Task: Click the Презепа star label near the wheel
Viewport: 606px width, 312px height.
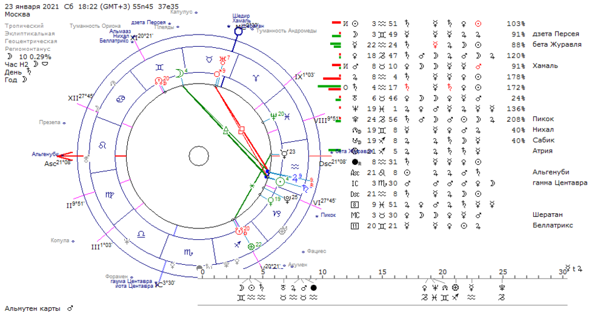Action: (50, 122)
